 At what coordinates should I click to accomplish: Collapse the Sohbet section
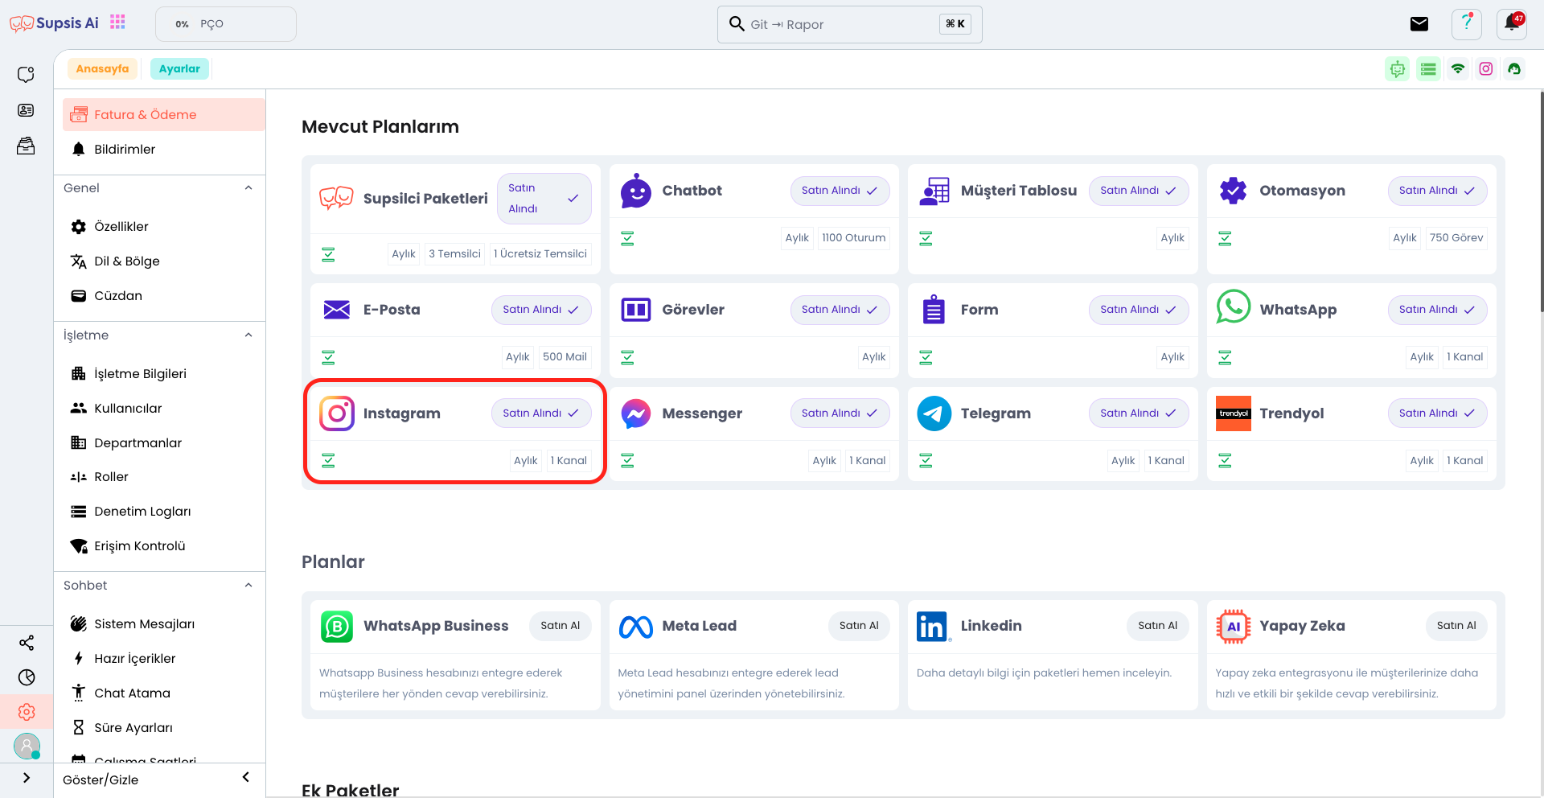248,585
